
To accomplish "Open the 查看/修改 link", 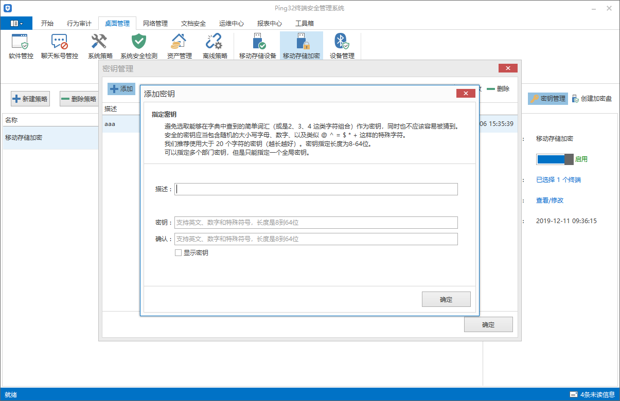I will 550,200.
